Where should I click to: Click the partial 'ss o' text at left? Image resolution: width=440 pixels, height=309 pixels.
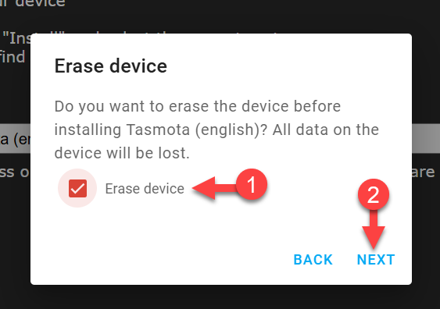pyautogui.click(x=15, y=172)
